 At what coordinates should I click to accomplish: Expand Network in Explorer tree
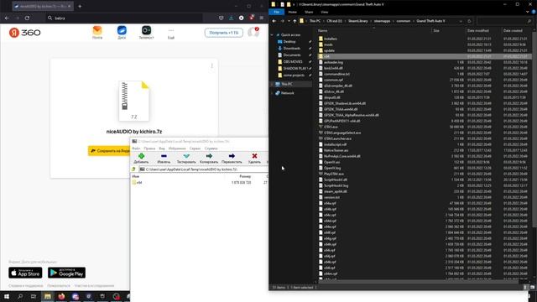coord(272,93)
